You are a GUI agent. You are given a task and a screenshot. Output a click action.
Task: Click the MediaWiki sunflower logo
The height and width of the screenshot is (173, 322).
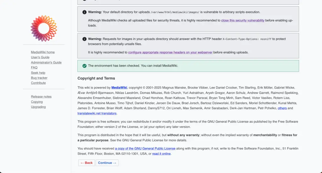(44, 28)
